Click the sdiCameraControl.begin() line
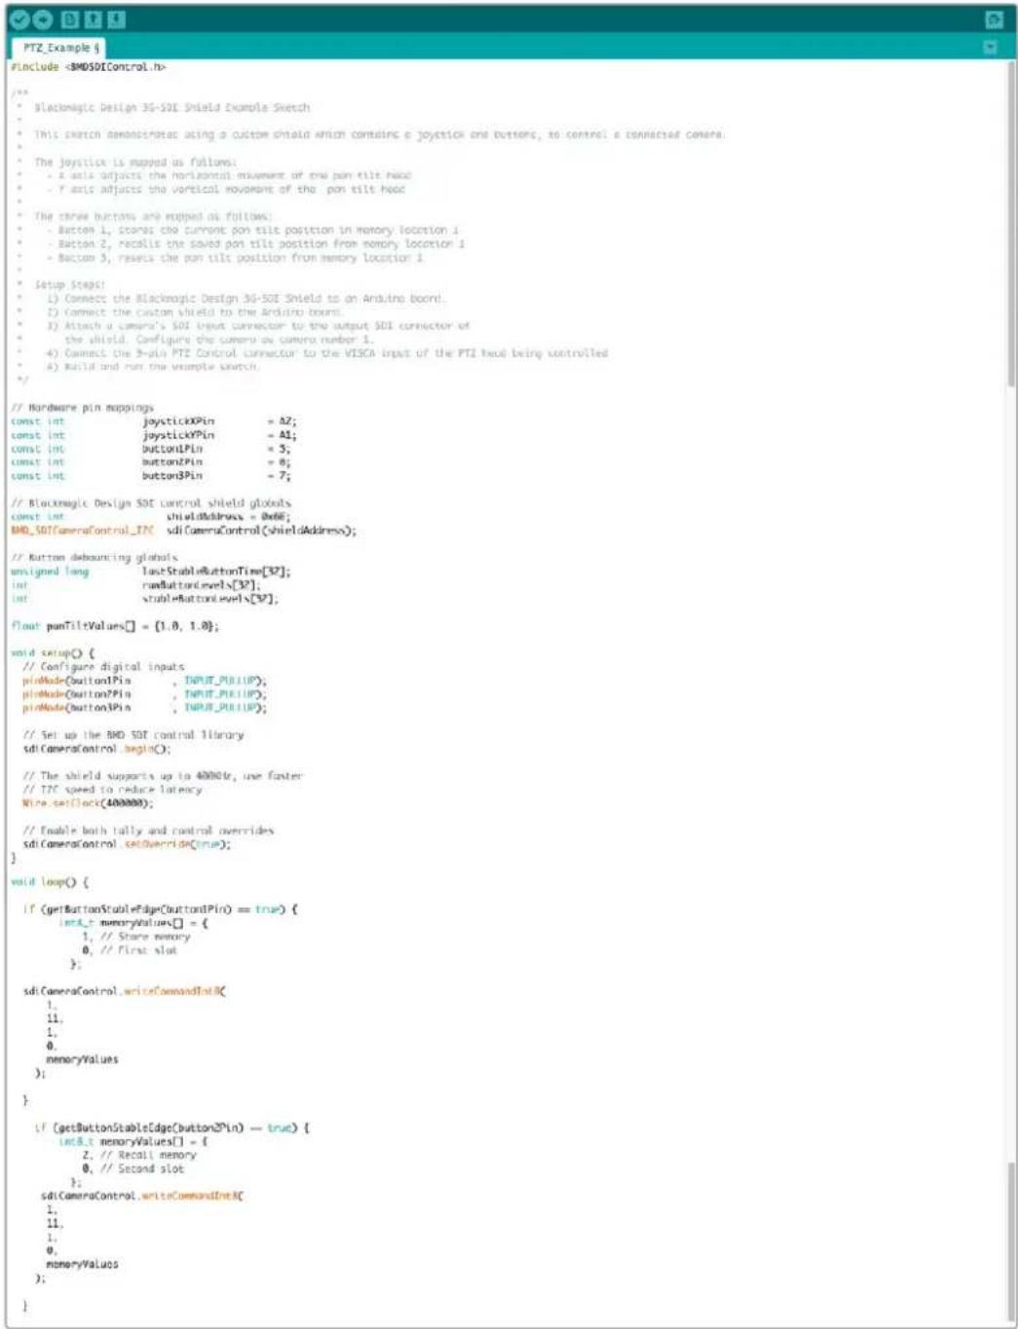Image resolution: width=1018 pixels, height=1329 pixels. click(x=96, y=749)
